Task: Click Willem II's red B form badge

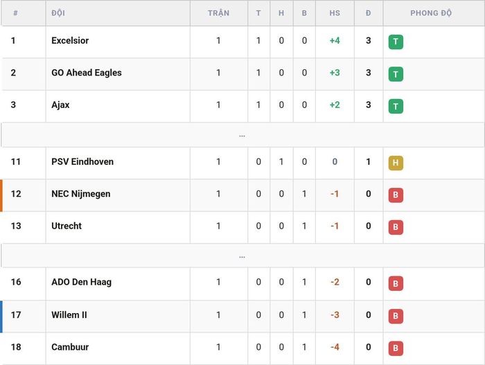Action: (x=396, y=316)
